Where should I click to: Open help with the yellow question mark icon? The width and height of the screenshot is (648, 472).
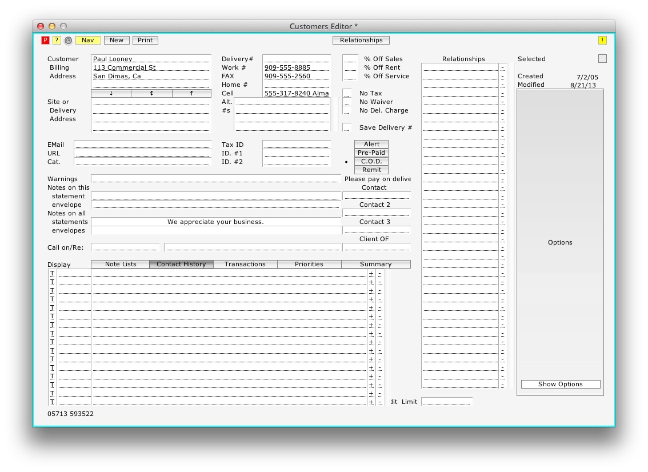coord(57,40)
